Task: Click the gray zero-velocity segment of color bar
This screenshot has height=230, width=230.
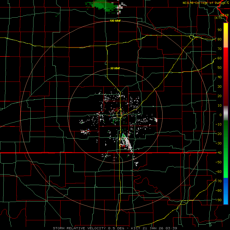Action: [226, 113]
